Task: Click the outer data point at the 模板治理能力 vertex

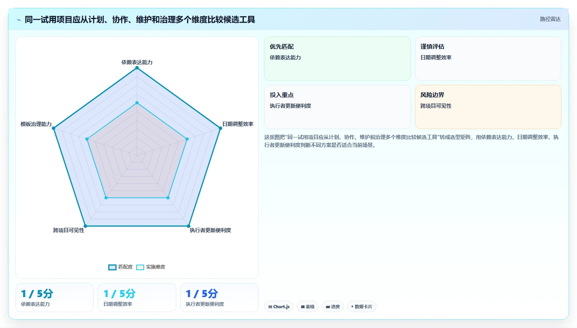Action: click(x=54, y=128)
